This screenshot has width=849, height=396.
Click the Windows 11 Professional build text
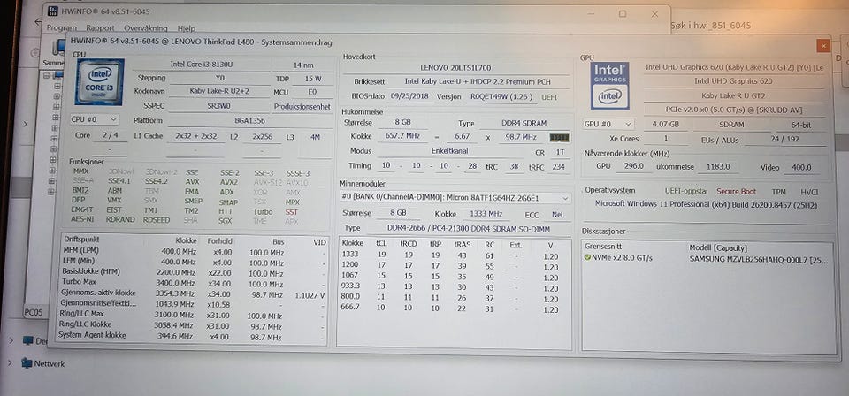pyautogui.click(x=706, y=204)
